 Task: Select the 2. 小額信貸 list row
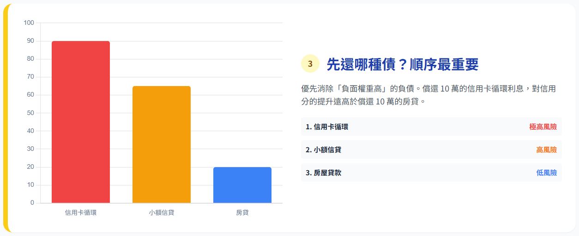[x=431, y=150]
